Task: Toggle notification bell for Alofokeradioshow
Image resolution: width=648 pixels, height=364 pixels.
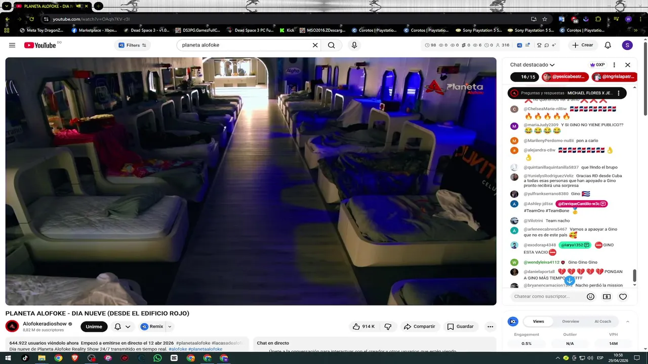Action: click(x=123, y=327)
